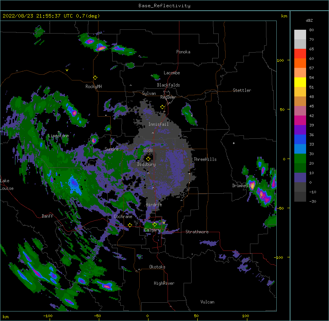Click the white 80 dBZ legend swatch
Image resolution: width=329 pixels, height=321 pixels.
[x=300, y=35]
